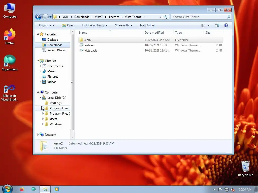
Task: Select Downloads in the address breadcrumb
Action: tap(82, 17)
